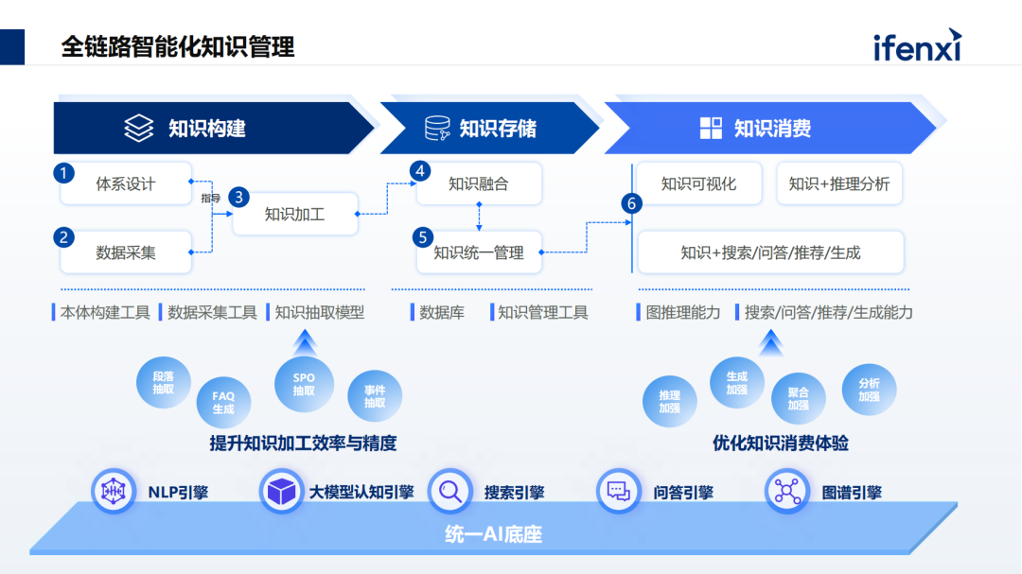
Task: Click the 知识可视化 box
Action: click(698, 183)
